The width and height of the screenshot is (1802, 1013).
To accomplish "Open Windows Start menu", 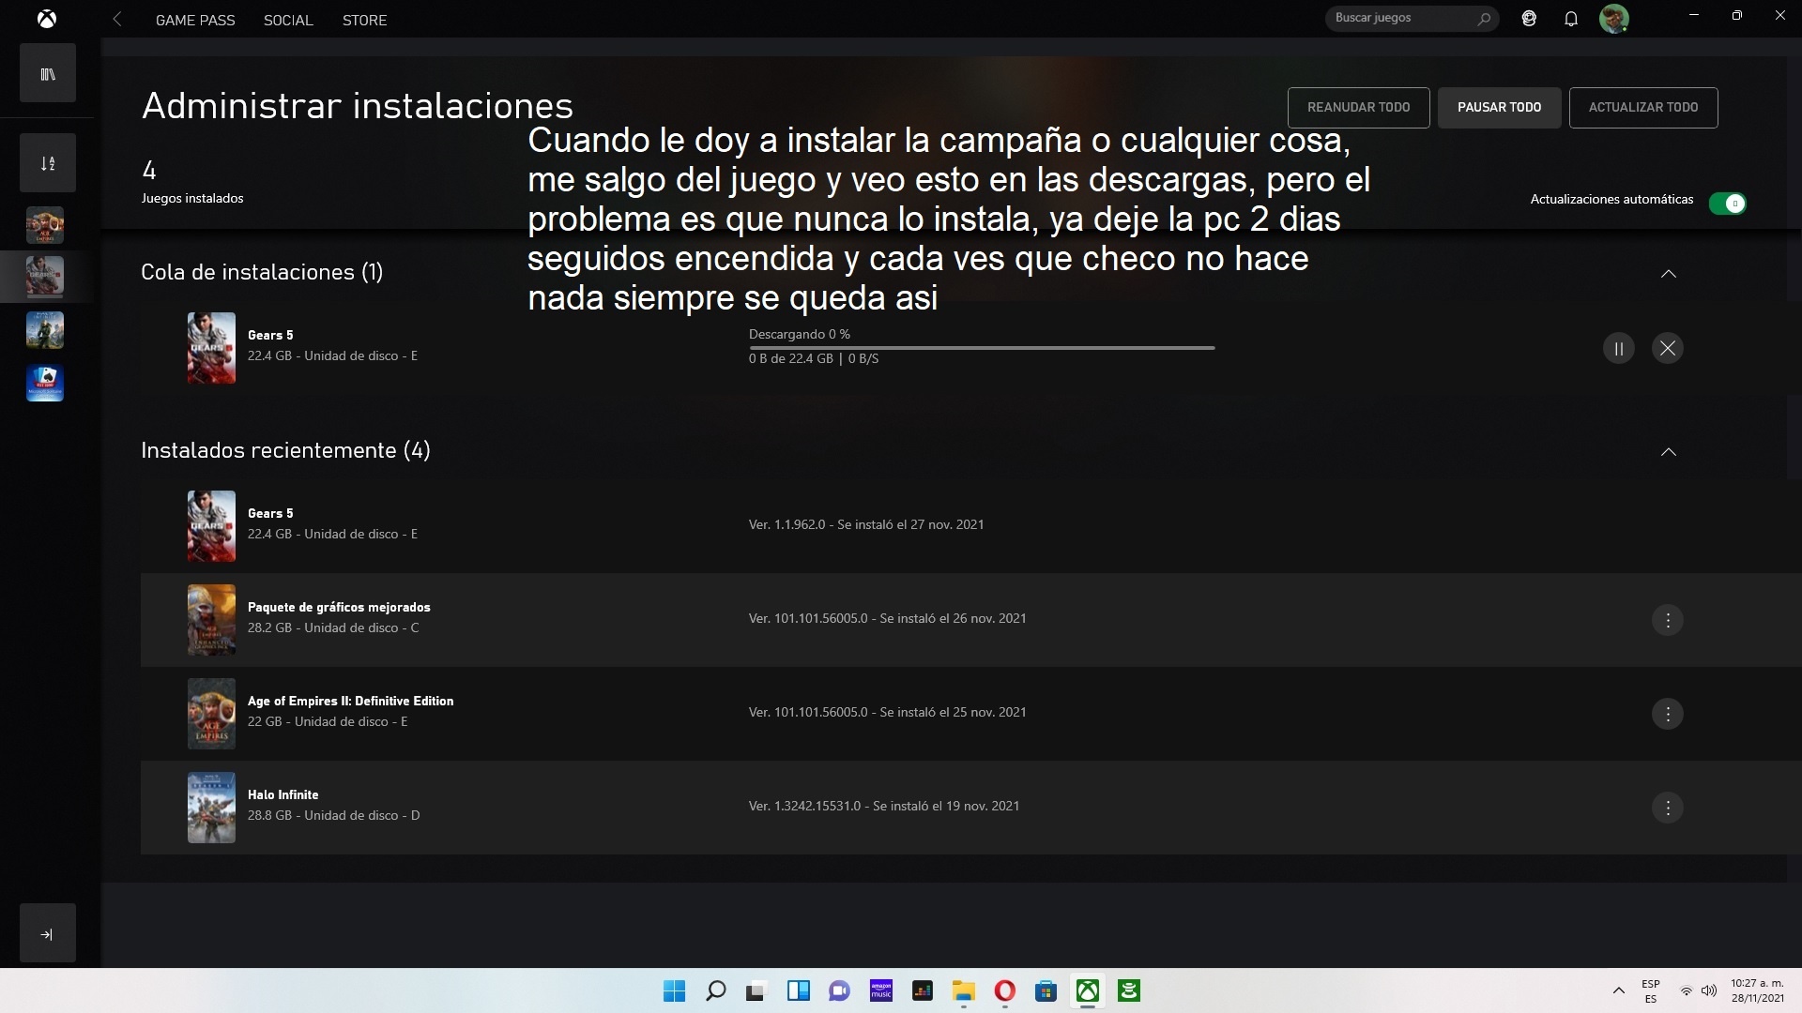I will pos(674,990).
